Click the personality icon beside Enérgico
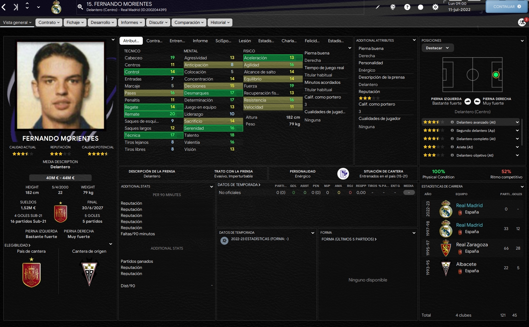Screen dimensions: 529x327 [343, 174]
